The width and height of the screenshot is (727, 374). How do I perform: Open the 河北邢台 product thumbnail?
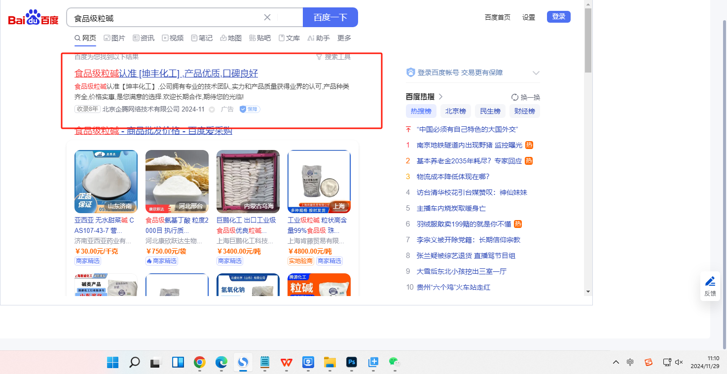coord(177,182)
